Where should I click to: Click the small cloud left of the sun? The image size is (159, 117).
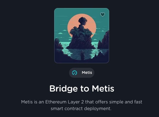pos(64,30)
